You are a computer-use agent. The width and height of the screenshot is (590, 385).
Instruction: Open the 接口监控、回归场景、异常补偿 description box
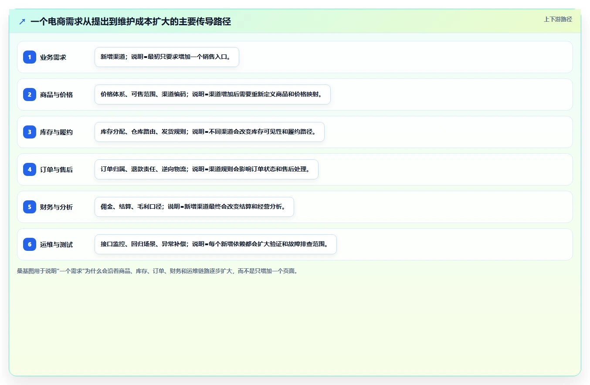(x=216, y=244)
